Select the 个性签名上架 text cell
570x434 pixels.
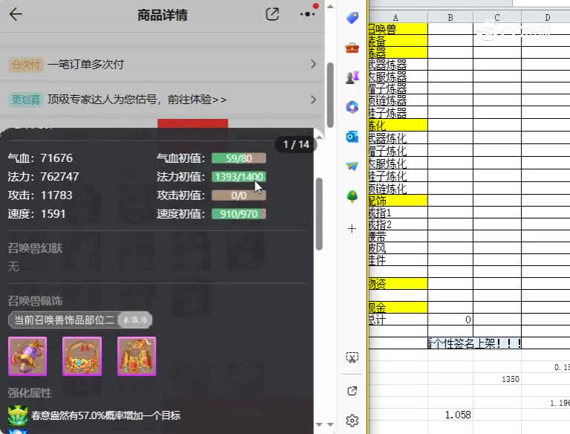474,343
